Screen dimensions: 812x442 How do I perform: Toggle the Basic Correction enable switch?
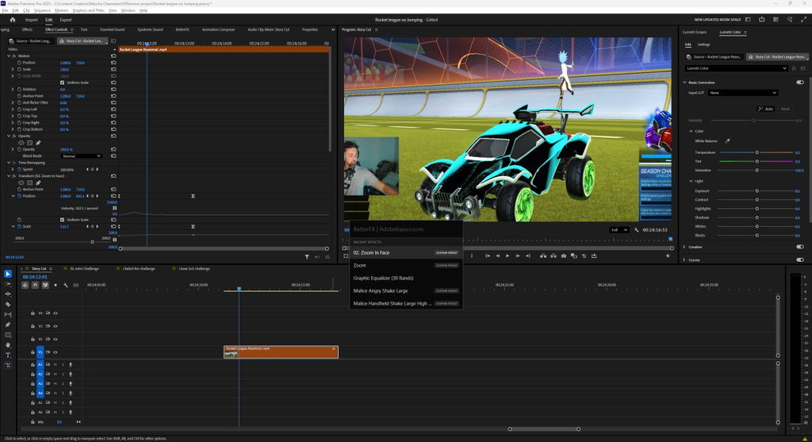pyautogui.click(x=800, y=83)
